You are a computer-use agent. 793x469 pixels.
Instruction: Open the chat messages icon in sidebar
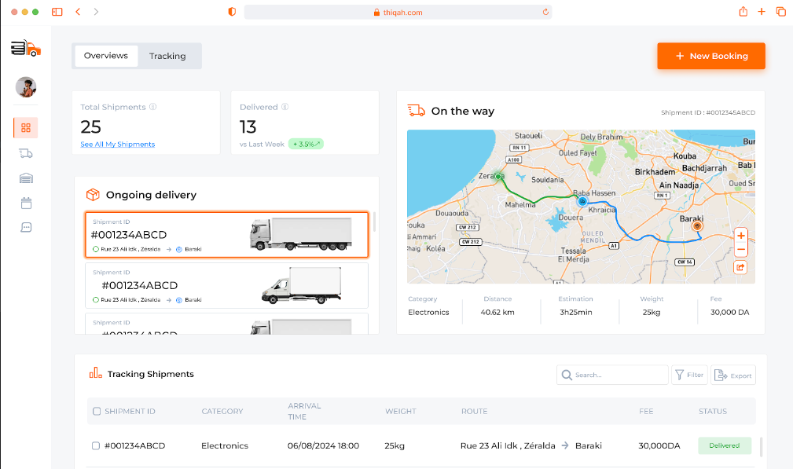(x=26, y=227)
